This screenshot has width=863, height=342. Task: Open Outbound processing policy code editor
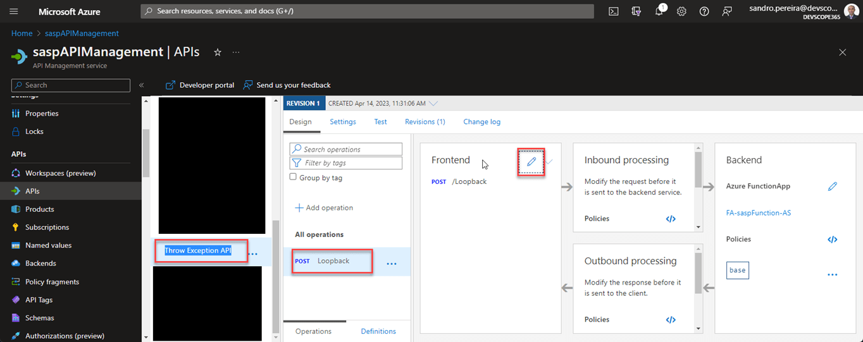(x=671, y=320)
